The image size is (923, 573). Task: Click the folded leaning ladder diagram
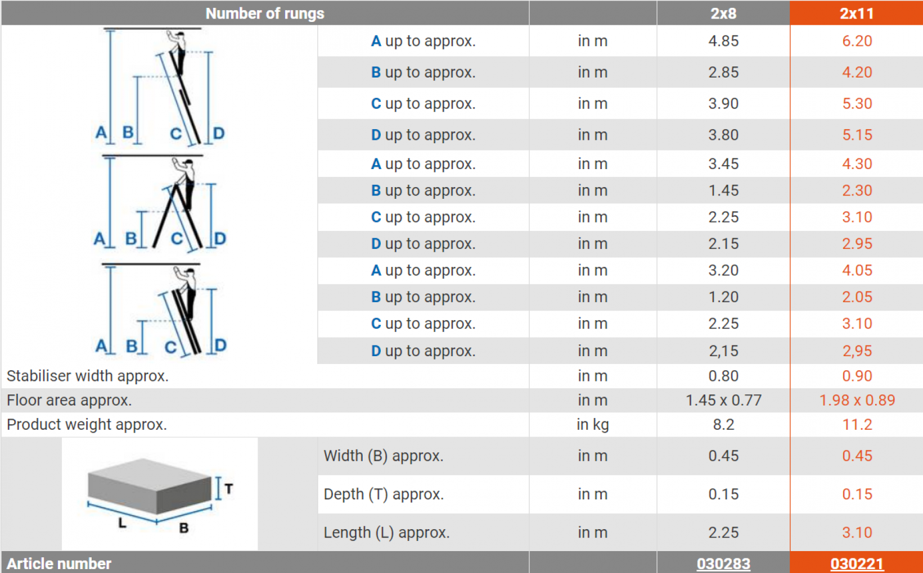(x=160, y=310)
